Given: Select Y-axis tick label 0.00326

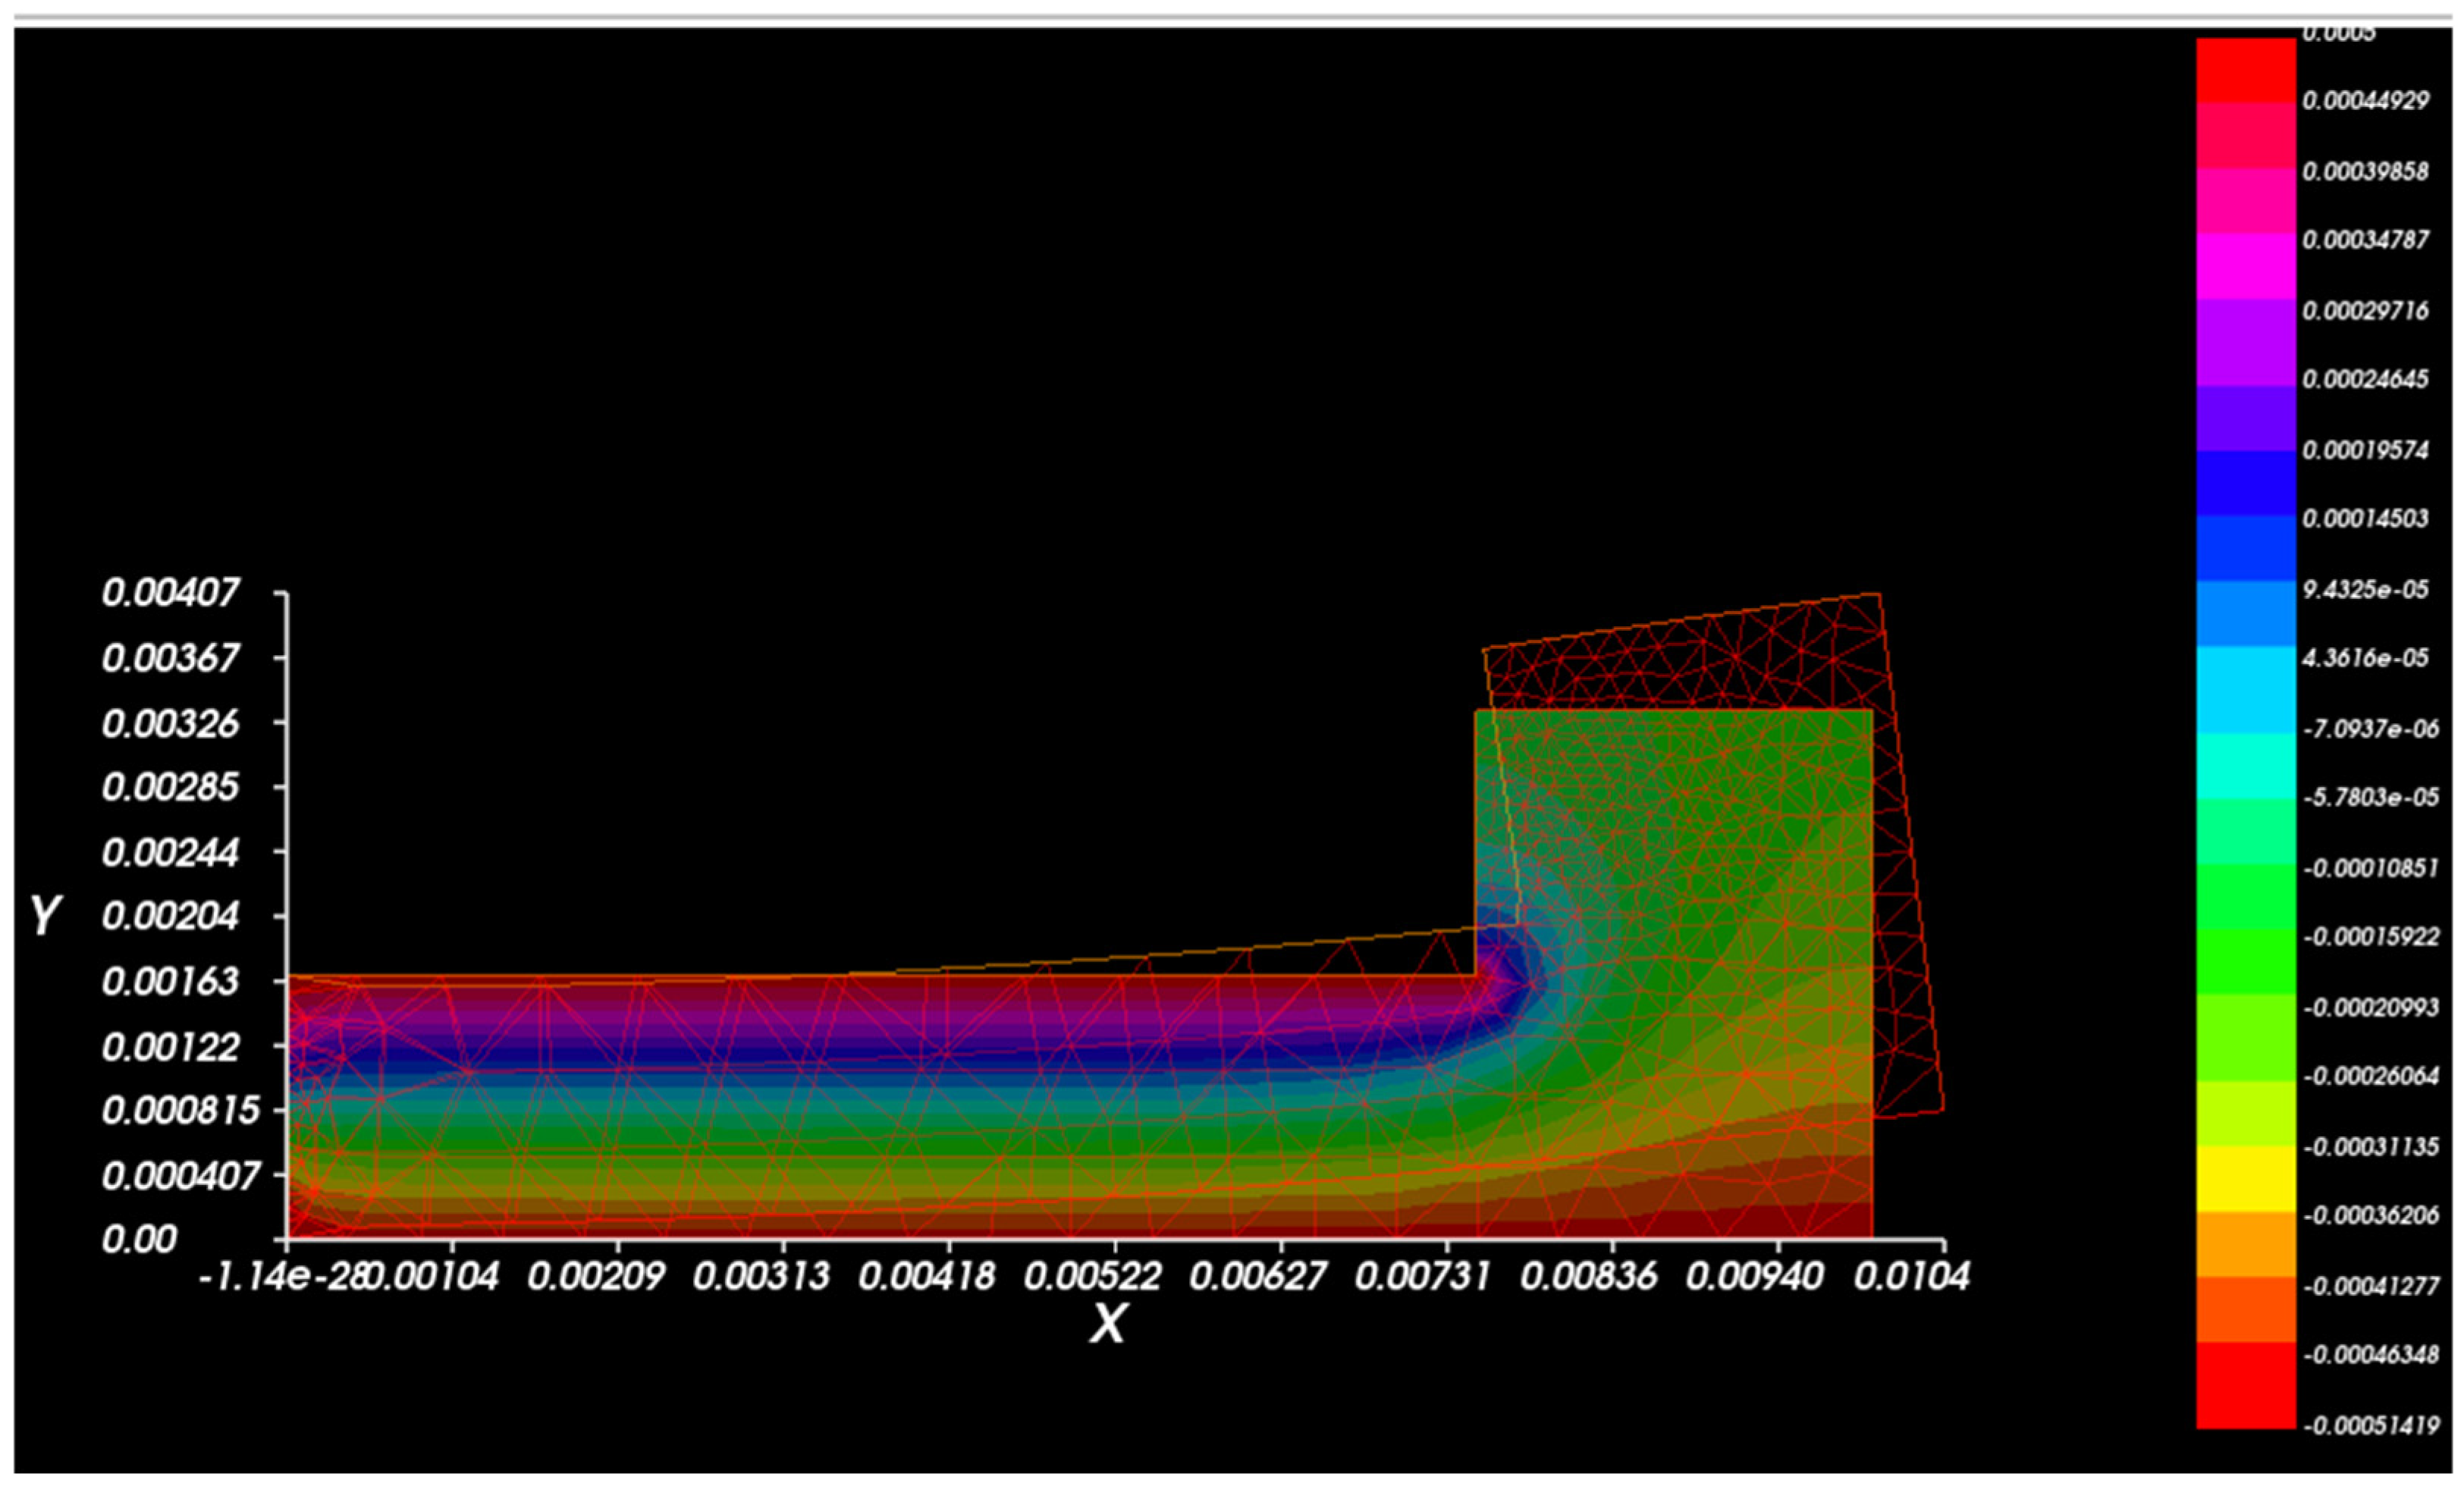Looking at the screenshot, I should [171, 723].
